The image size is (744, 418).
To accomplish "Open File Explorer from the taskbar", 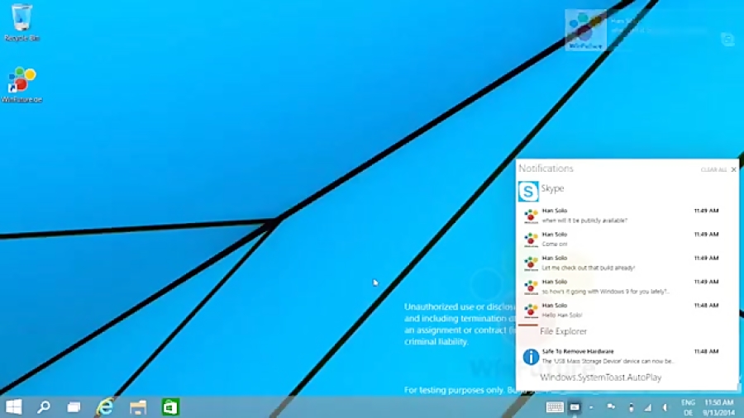I will [138, 407].
